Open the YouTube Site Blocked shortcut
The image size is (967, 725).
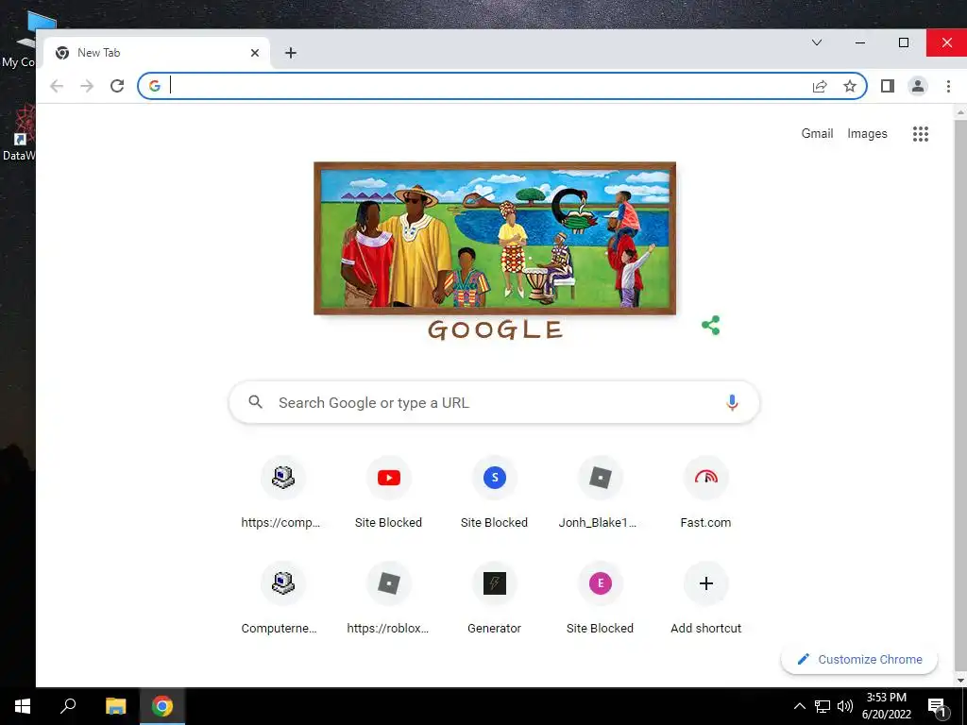388,493
